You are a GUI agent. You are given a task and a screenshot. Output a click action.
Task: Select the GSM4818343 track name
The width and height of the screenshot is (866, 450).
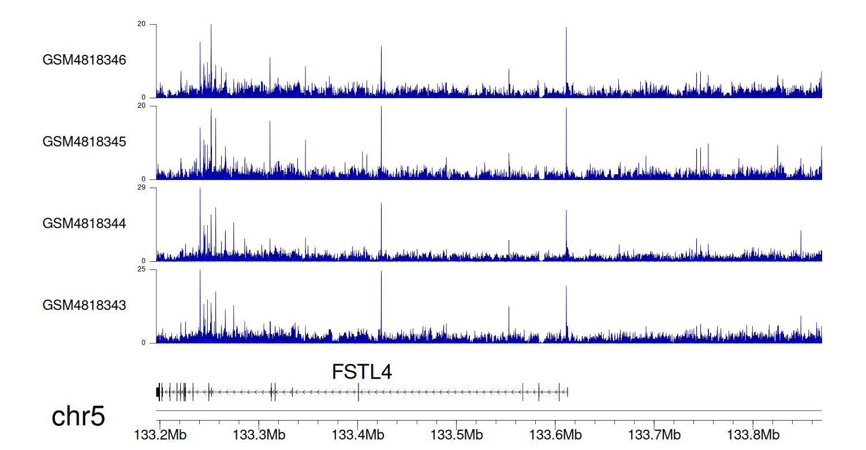84,305
